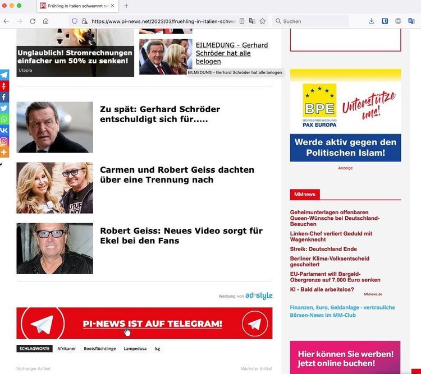Open Zu spät Gerhard Schröder headline
421x374 pixels.
pos(160,114)
